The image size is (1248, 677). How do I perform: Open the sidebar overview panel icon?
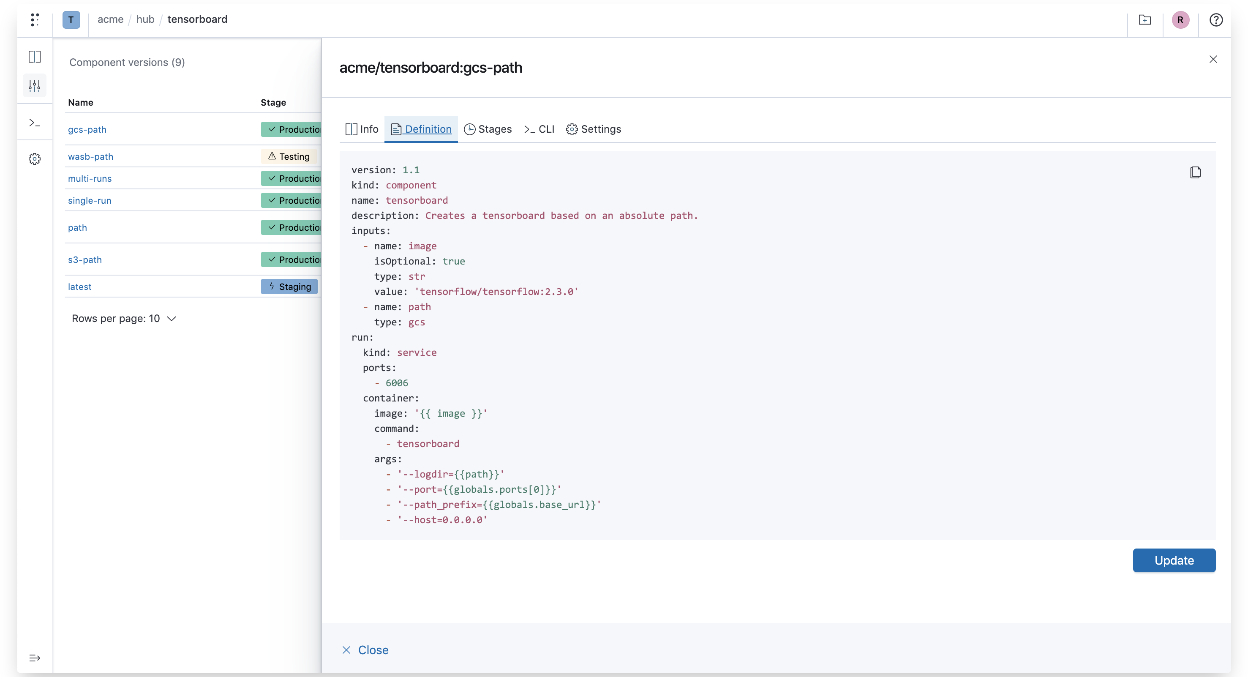tap(34, 57)
